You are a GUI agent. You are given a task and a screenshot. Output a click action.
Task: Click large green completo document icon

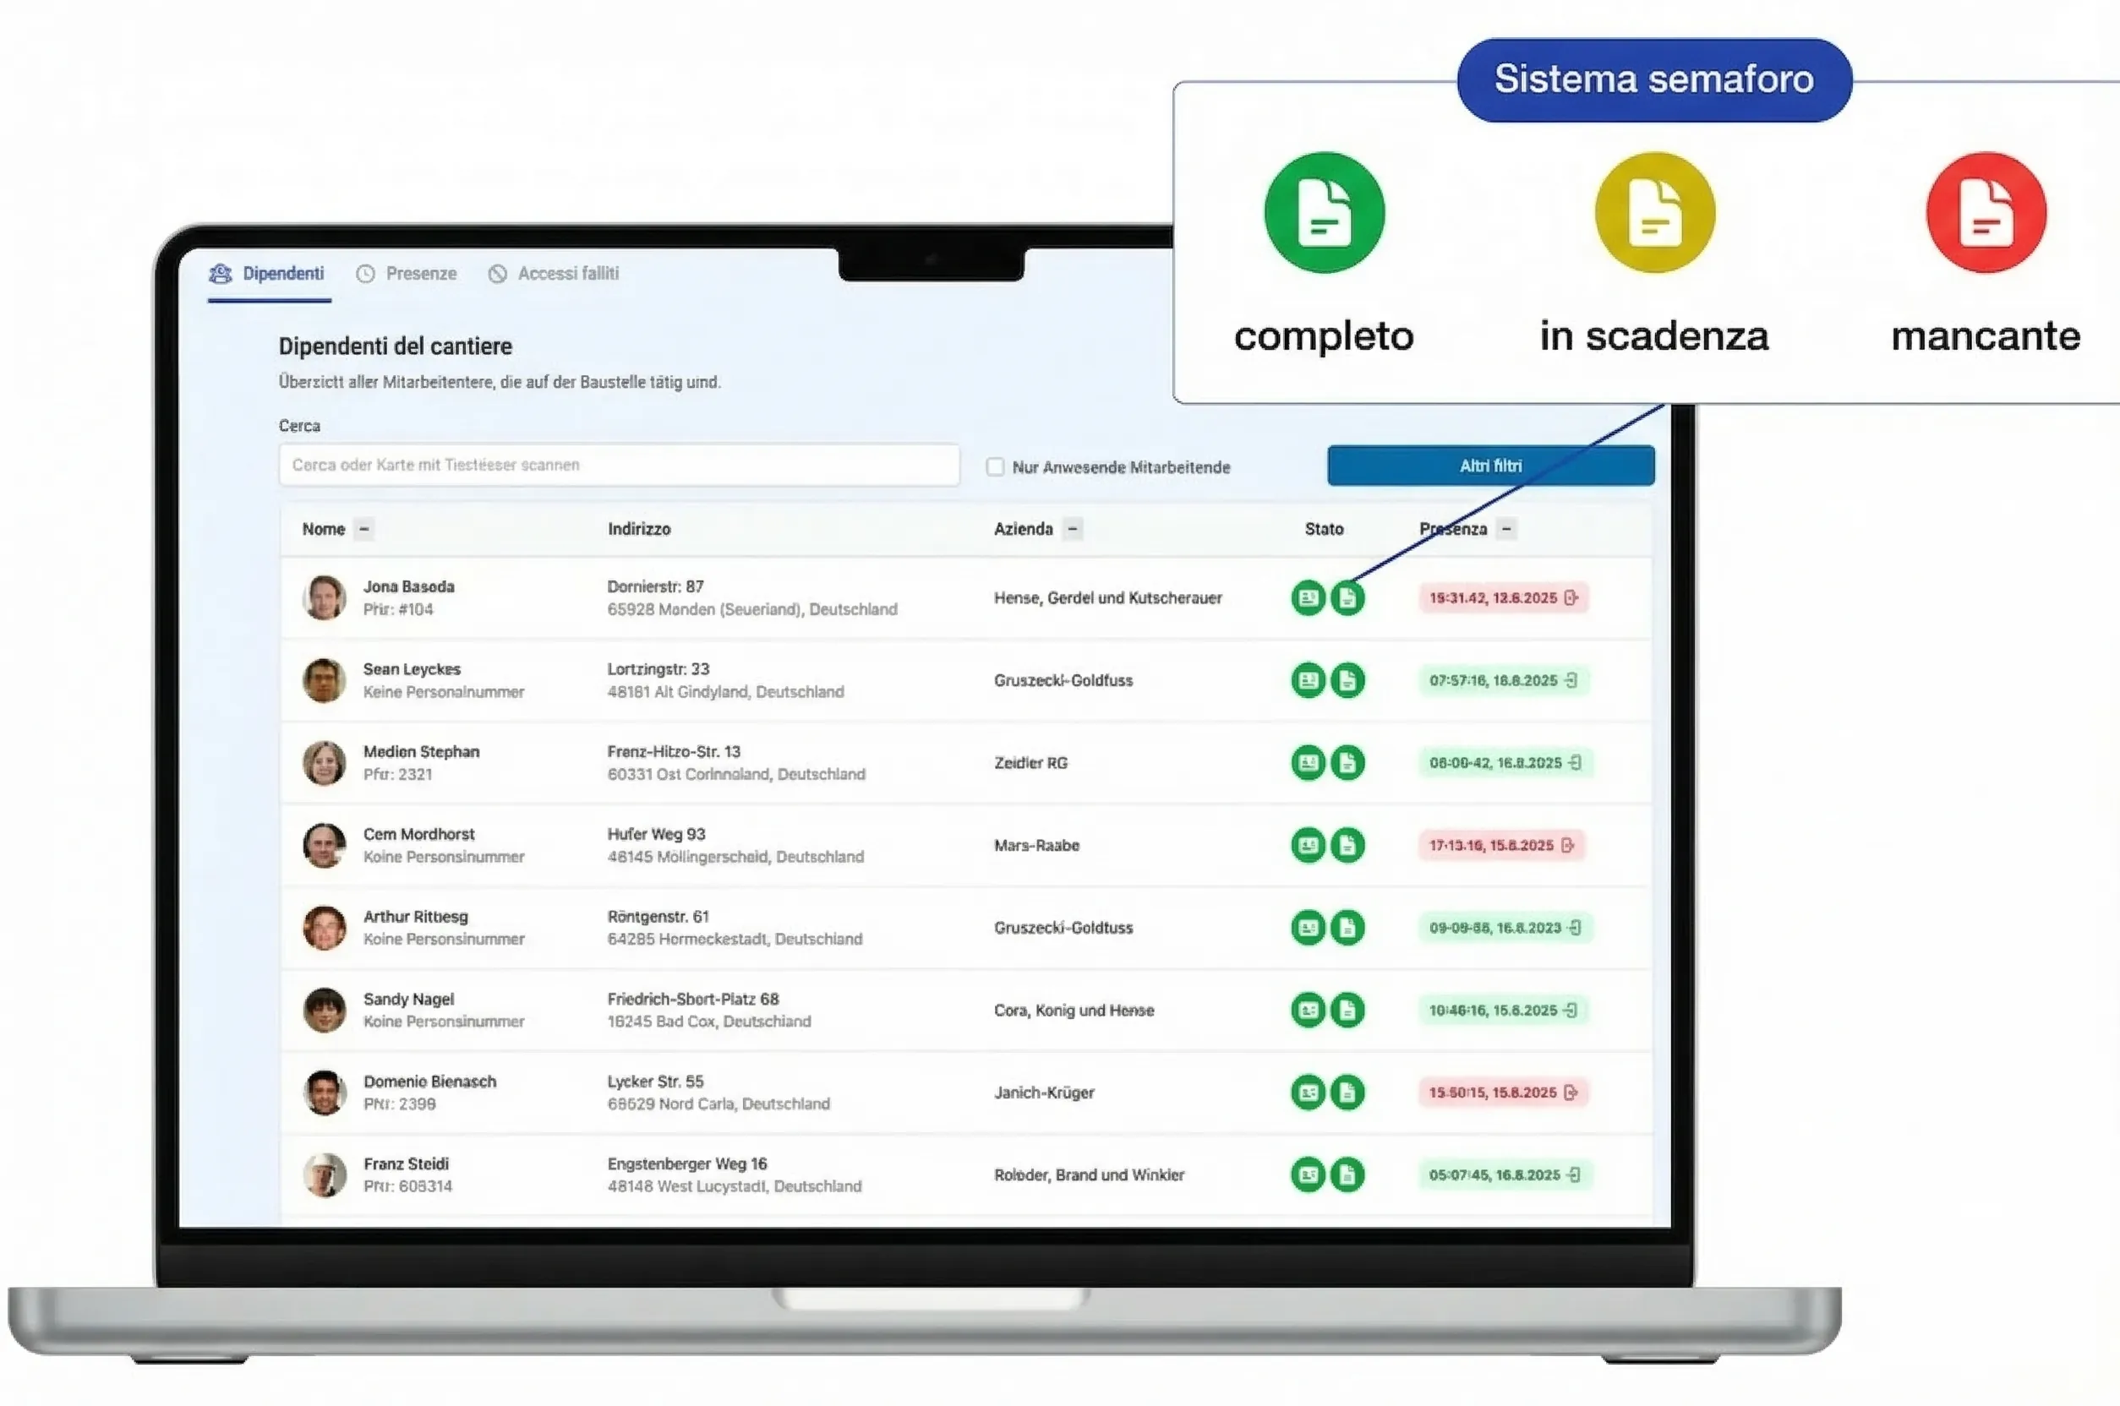click(1324, 214)
